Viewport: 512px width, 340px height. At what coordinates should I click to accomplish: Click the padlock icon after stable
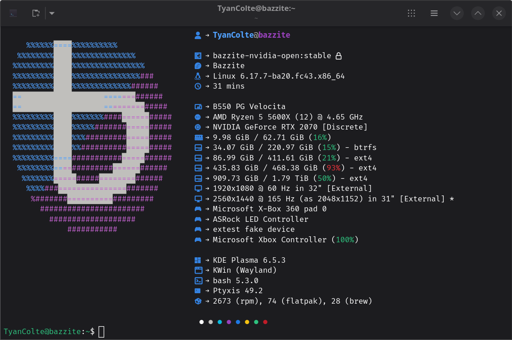pyautogui.click(x=339, y=56)
